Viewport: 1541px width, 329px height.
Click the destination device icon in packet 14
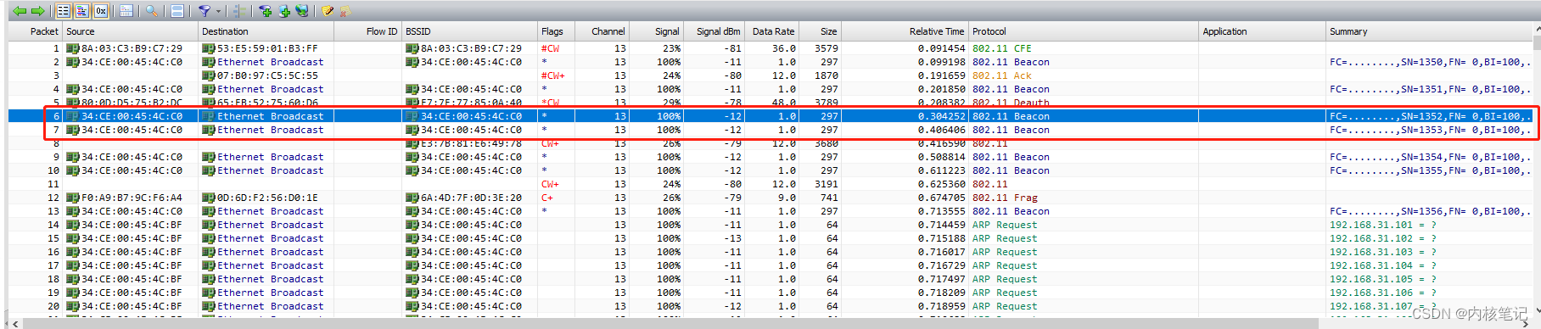point(209,225)
